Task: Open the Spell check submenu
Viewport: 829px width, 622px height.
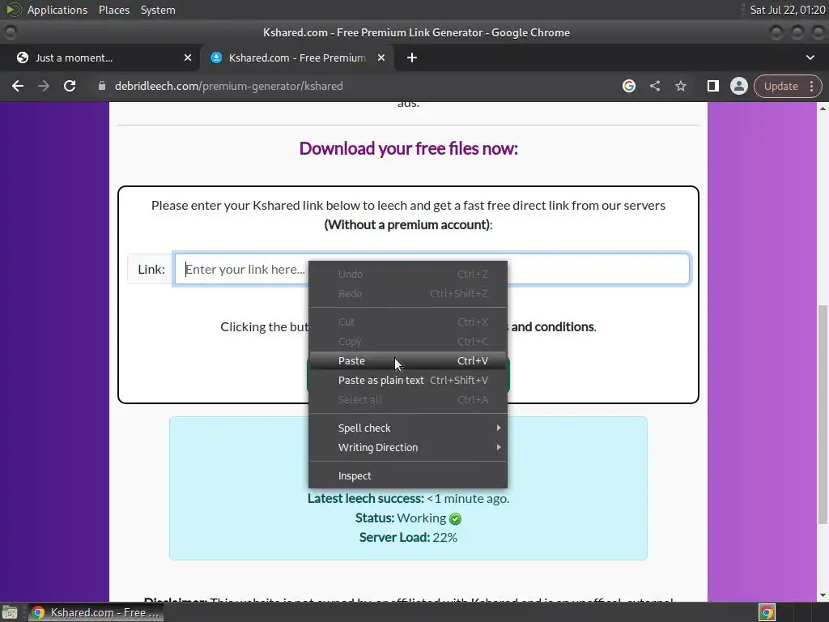Action: pos(408,428)
